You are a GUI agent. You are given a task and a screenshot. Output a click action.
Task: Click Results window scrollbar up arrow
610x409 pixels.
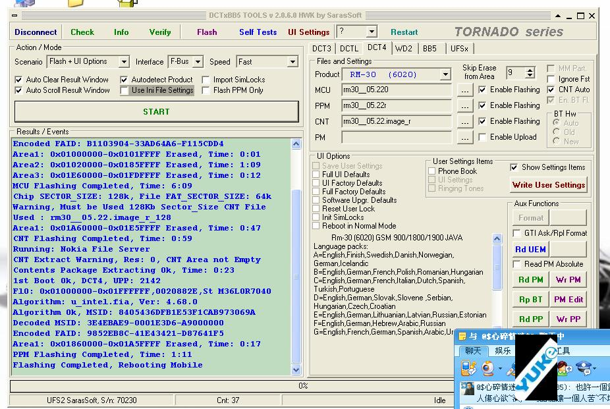(296, 144)
